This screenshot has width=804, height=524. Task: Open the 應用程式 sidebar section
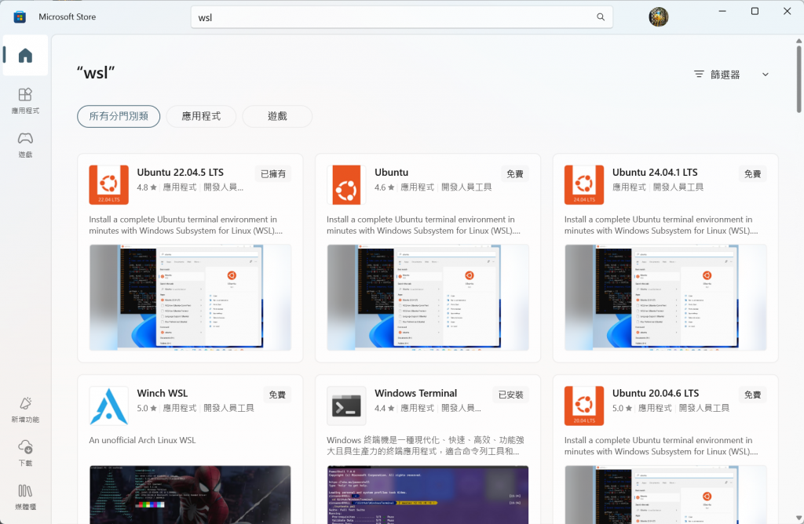25,100
